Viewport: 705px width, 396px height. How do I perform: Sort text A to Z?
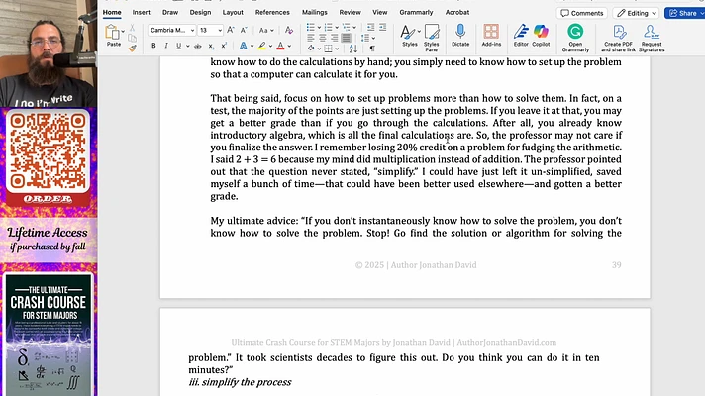pyautogui.click(x=352, y=49)
